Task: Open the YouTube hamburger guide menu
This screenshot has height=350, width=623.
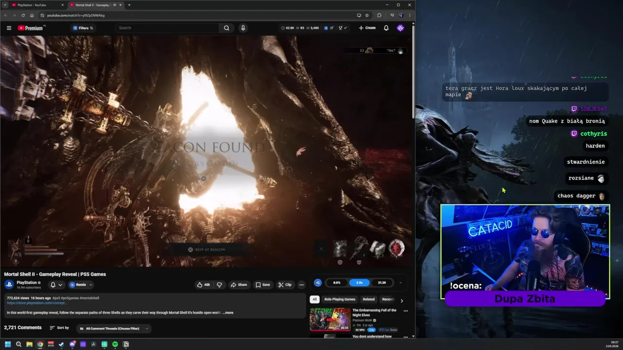Action: coord(9,28)
